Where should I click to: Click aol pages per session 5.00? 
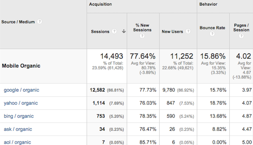tap(247, 142)
